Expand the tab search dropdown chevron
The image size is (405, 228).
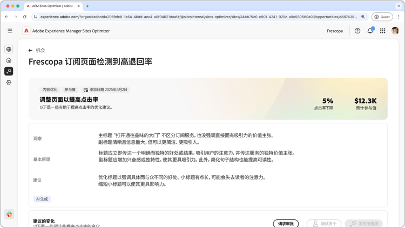coord(399,6)
